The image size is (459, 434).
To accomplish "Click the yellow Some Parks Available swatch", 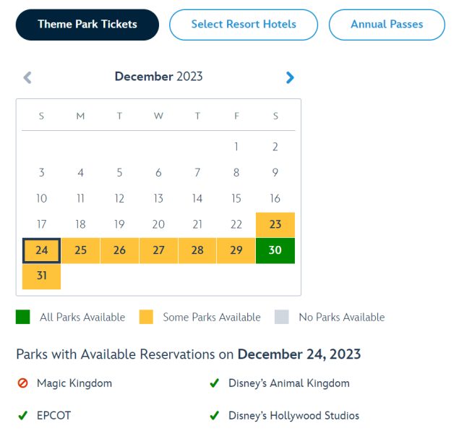I will click(x=146, y=317).
